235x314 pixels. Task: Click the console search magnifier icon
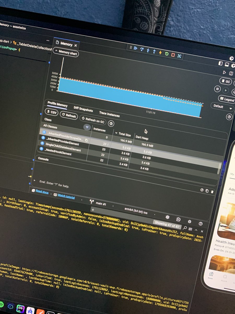(185, 228)
